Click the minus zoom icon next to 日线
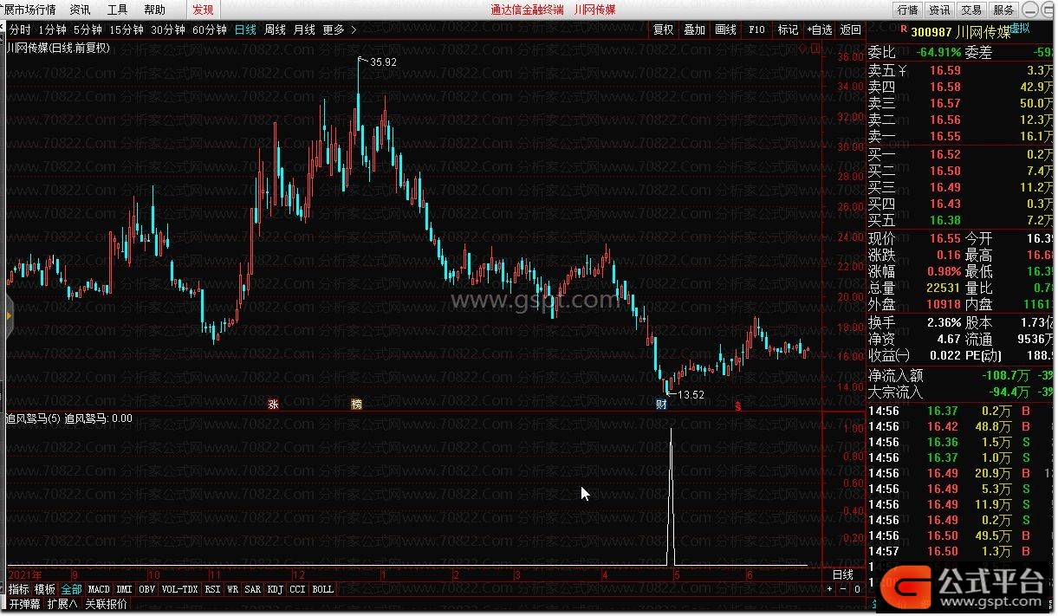This screenshot has width=1058, height=616. pyautogui.click(x=843, y=589)
